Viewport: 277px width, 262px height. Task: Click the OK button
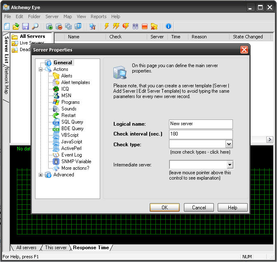tap(164, 207)
